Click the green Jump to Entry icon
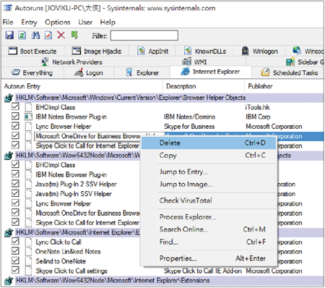Screen dimensions: 325x288 pos(74,35)
